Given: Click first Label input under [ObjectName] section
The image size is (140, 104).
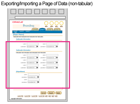Looking at the screenshot, I should [34, 75].
